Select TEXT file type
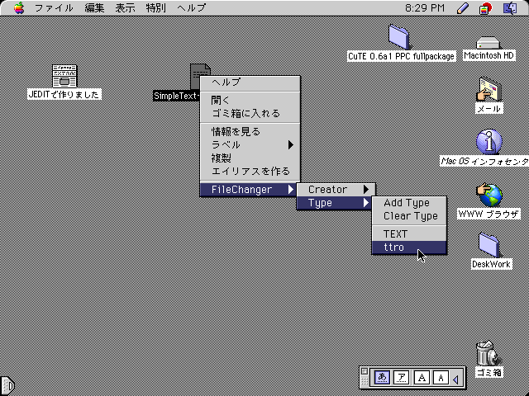This screenshot has width=529, height=396. [x=409, y=234]
